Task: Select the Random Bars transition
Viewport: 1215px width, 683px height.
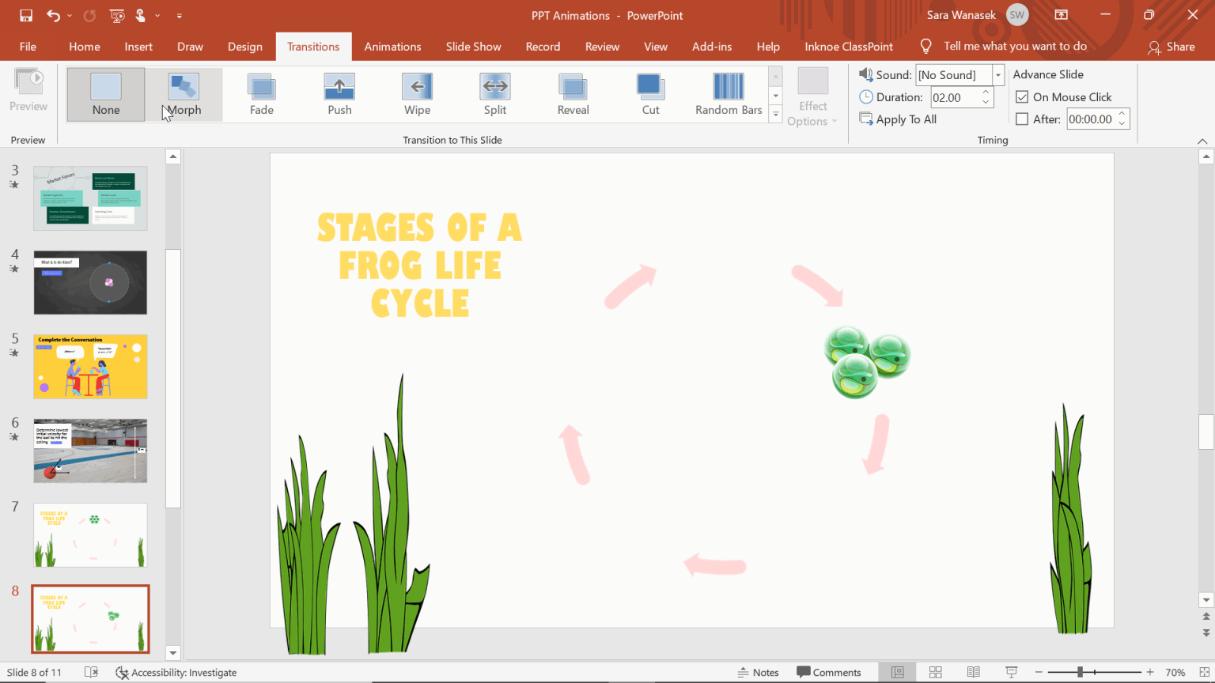Action: point(727,94)
